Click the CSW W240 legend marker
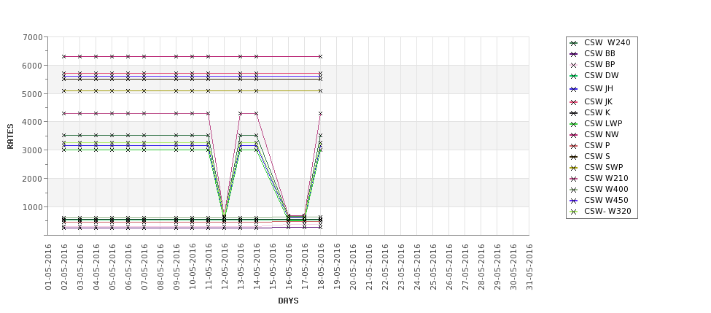 tap(574, 43)
